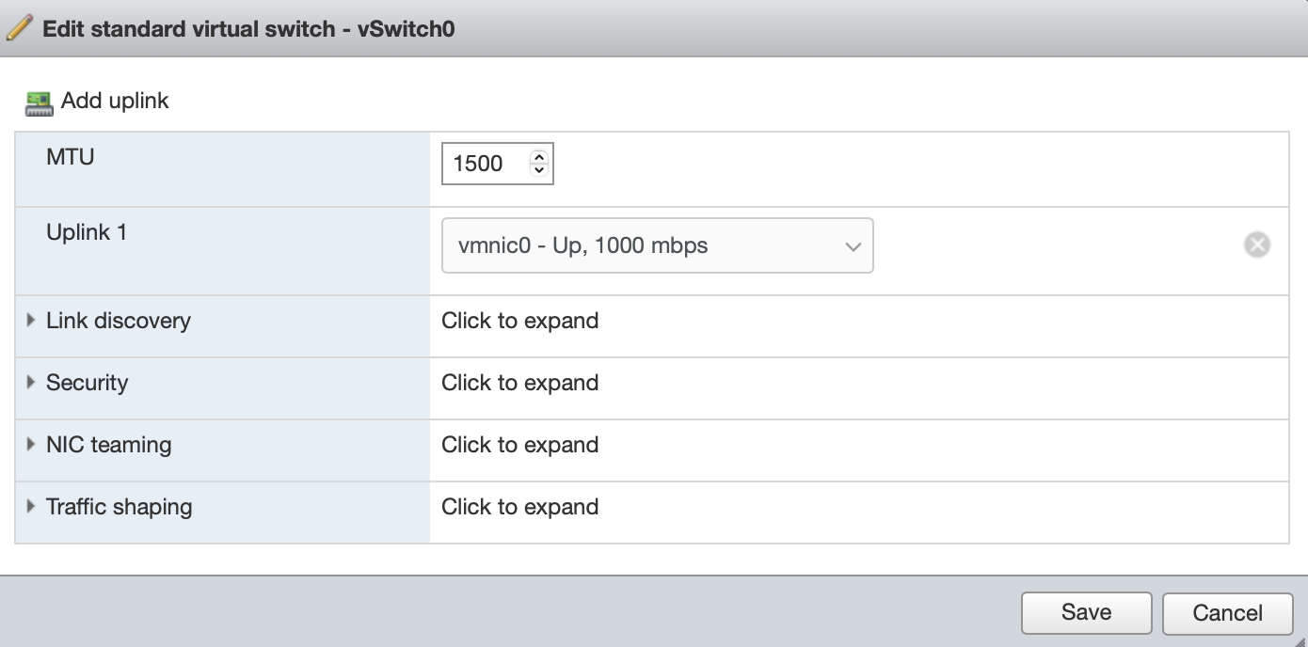Expand the Link discovery disclosure triangle
1308x647 pixels.
[32, 321]
